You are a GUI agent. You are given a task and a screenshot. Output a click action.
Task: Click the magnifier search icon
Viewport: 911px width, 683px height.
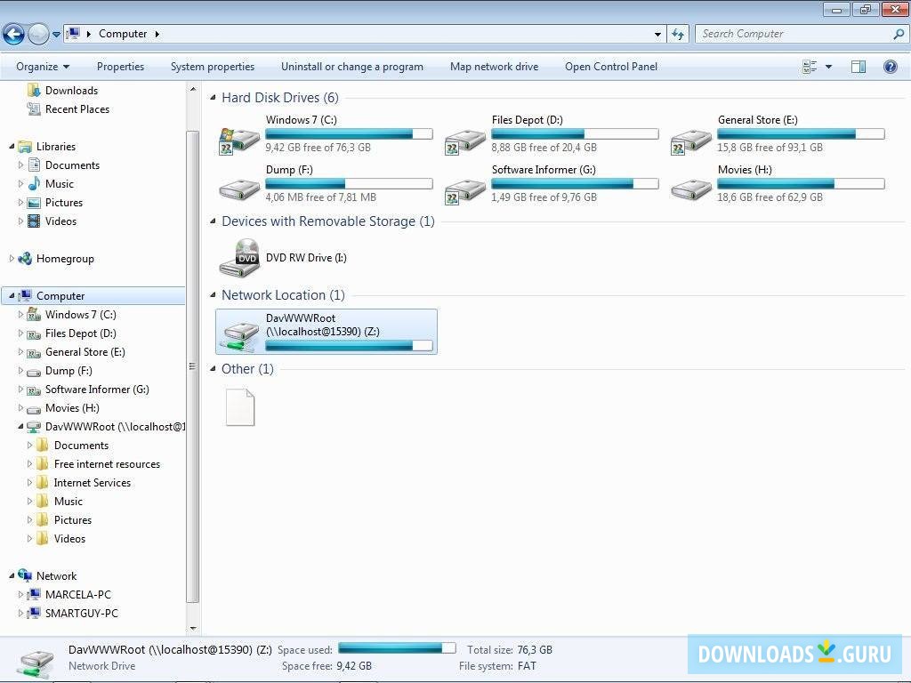click(x=899, y=35)
